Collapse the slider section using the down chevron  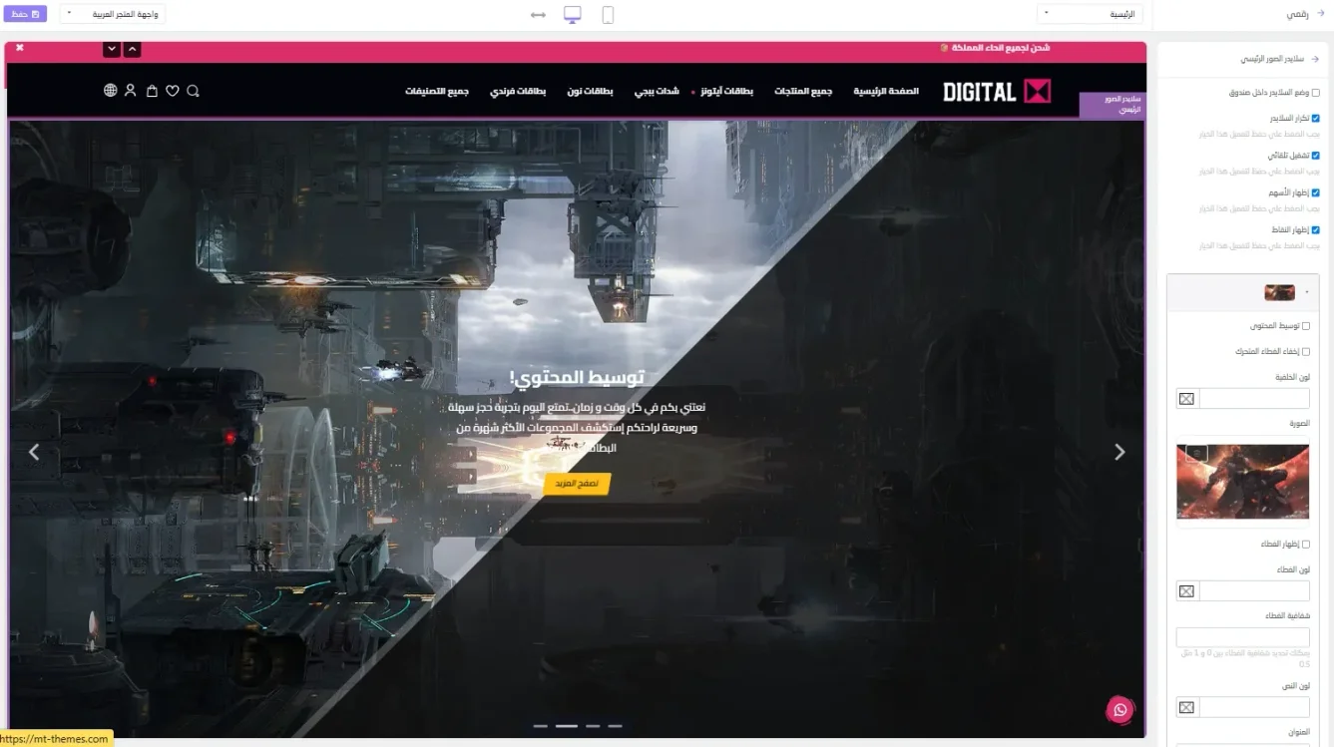(111, 49)
